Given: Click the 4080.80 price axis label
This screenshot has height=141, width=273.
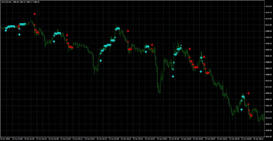Looking at the screenshot, I should [x=268, y=74].
